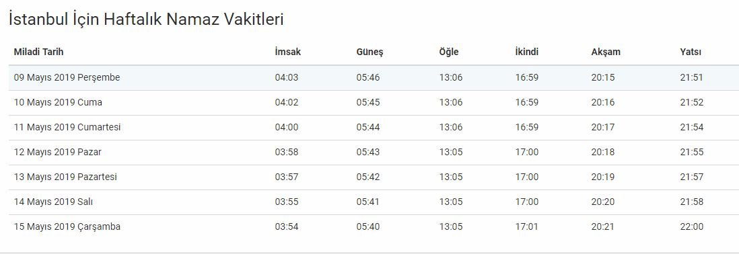The width and height of the screenshot is (739, 254).
Task: Click the 05:44 Güneş time on Cumartesi
Action: [367, 127]
